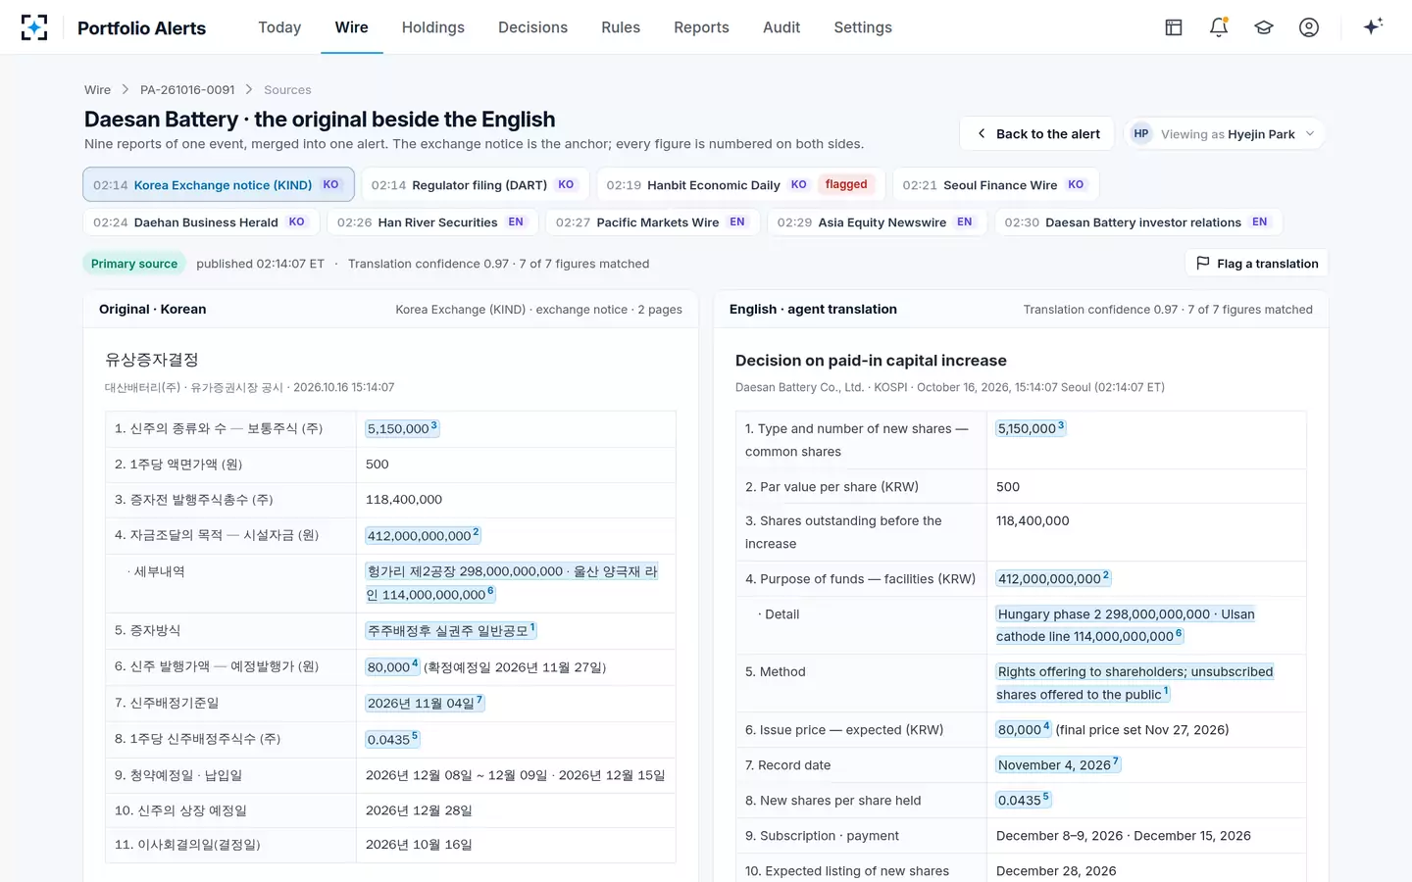Click the Korean 2026년 11월 04일 date figure

pos(425,703)
